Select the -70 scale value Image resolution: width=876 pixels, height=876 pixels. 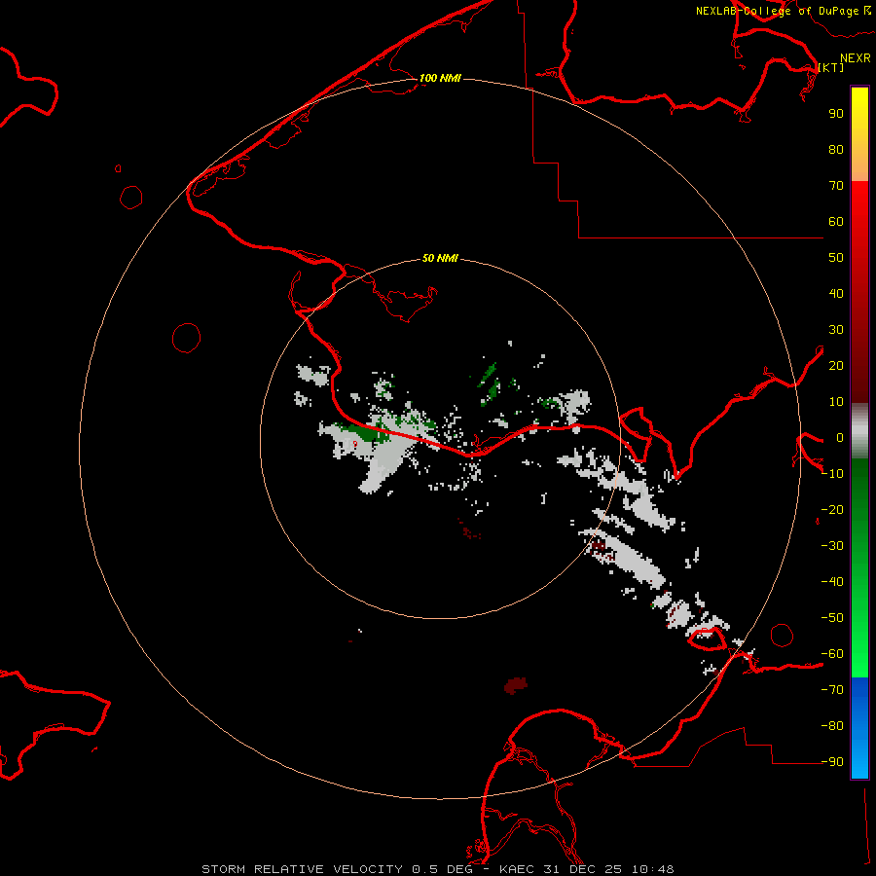tap(832, 690)
